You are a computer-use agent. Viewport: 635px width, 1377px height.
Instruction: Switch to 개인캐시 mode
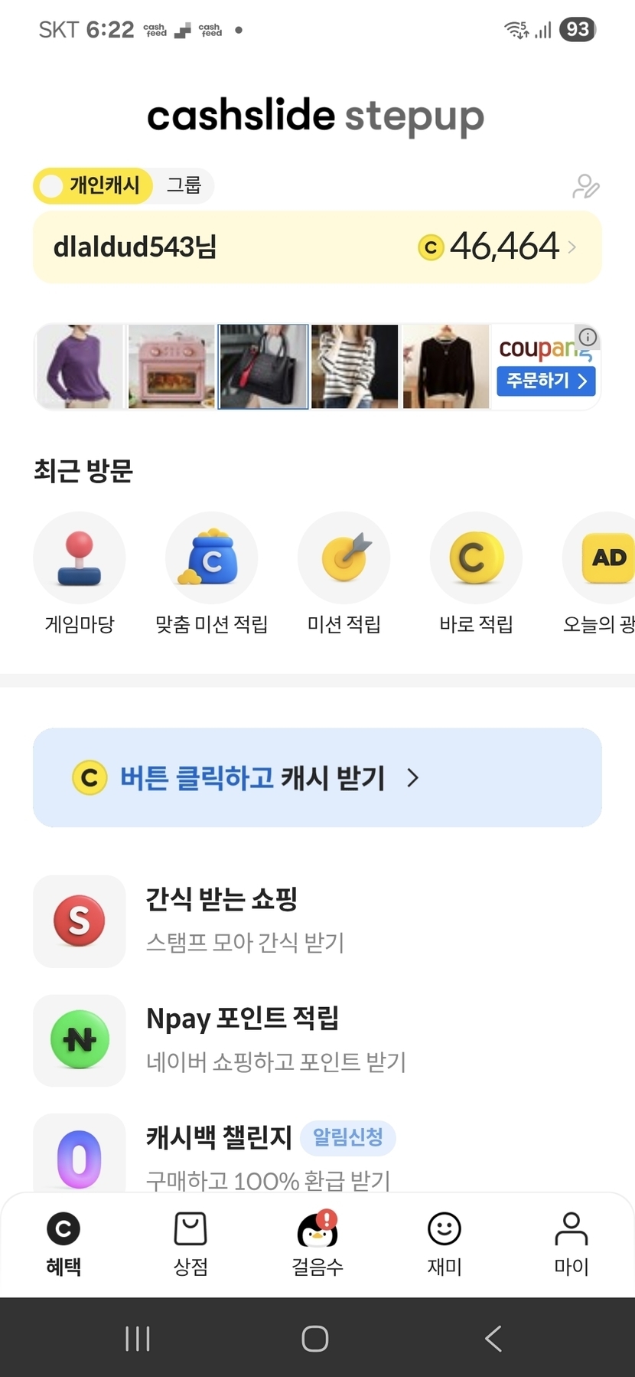click(93, 186)
